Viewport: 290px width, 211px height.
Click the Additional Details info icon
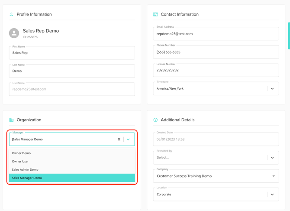pyautogui.click(x=155, y=120)
